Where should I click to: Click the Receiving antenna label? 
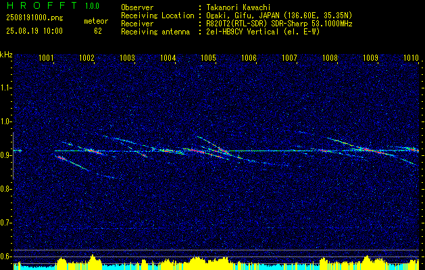[x=155, y=32]
